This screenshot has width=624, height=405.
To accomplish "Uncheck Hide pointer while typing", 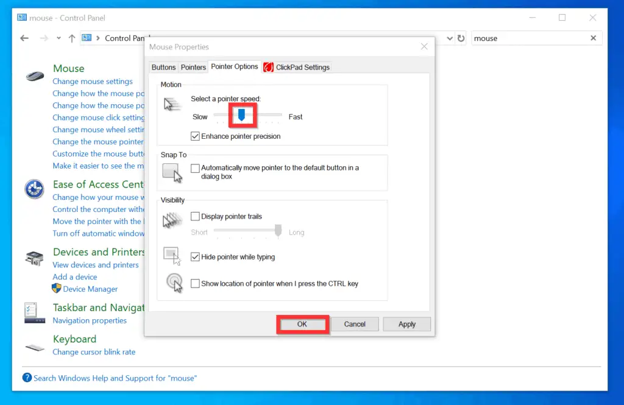I will tap(195, 257).
